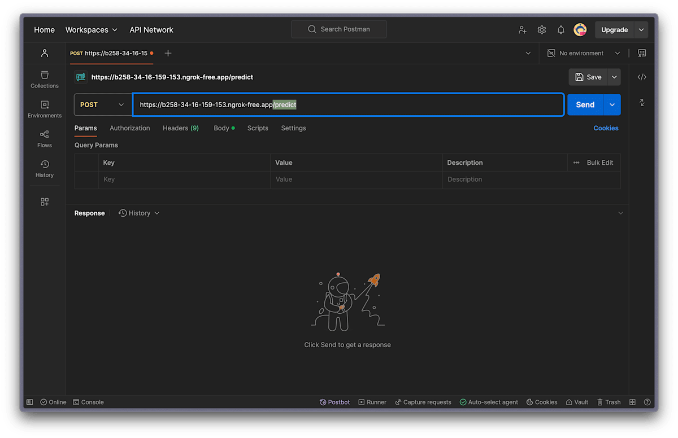Open the Cookies link near Send
This screenshot has width=678, height=438.
pyautogui.click(x=606, y=128)
